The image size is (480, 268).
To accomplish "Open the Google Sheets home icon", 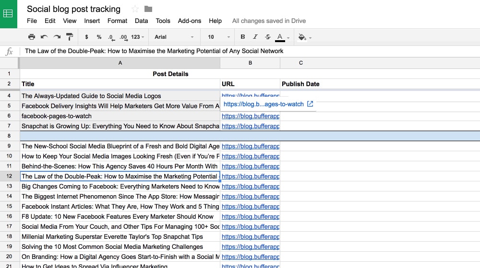I will pyautogui.click(x=8, y=14).
